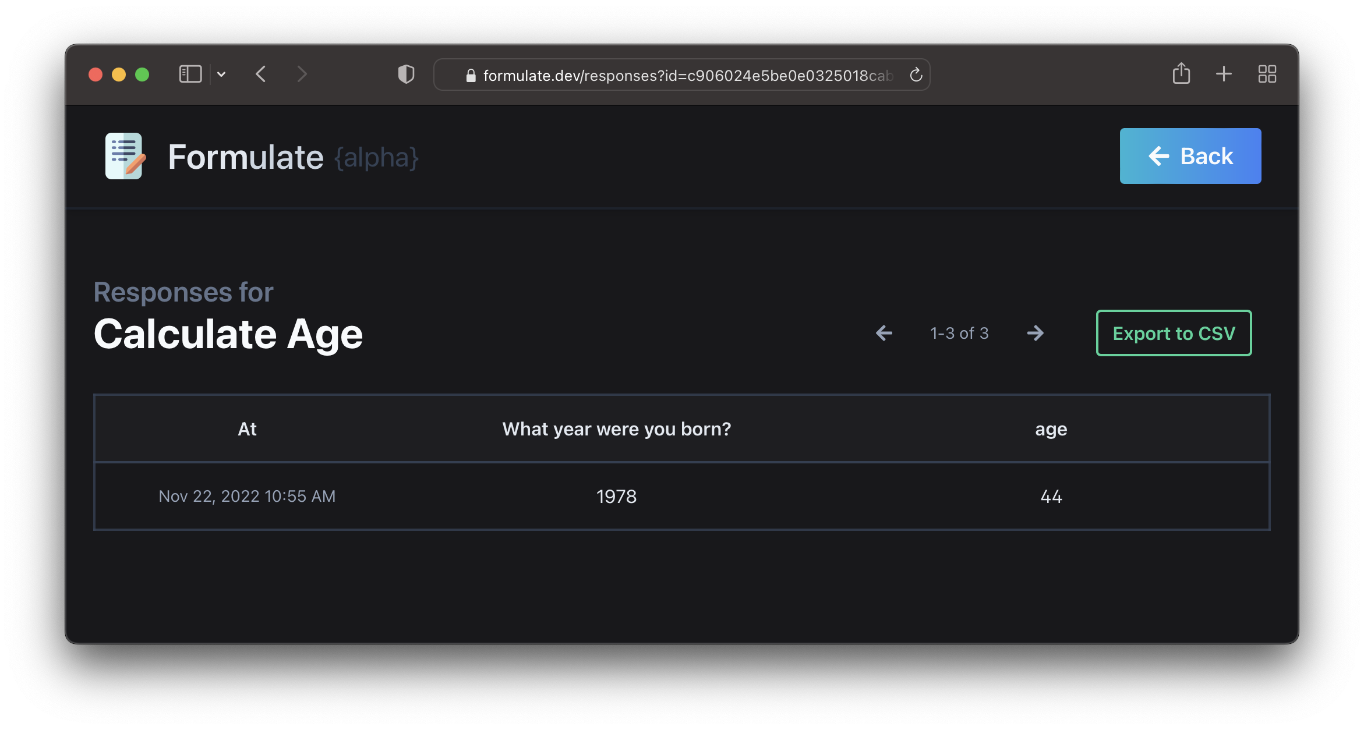Go back with browser back arrow
Image resolution: width=1364 pixels, height=730 pixels.
(261, 75)
